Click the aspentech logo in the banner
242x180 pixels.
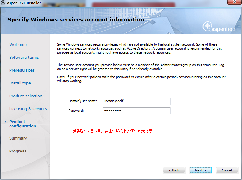[x=219, y=27]
